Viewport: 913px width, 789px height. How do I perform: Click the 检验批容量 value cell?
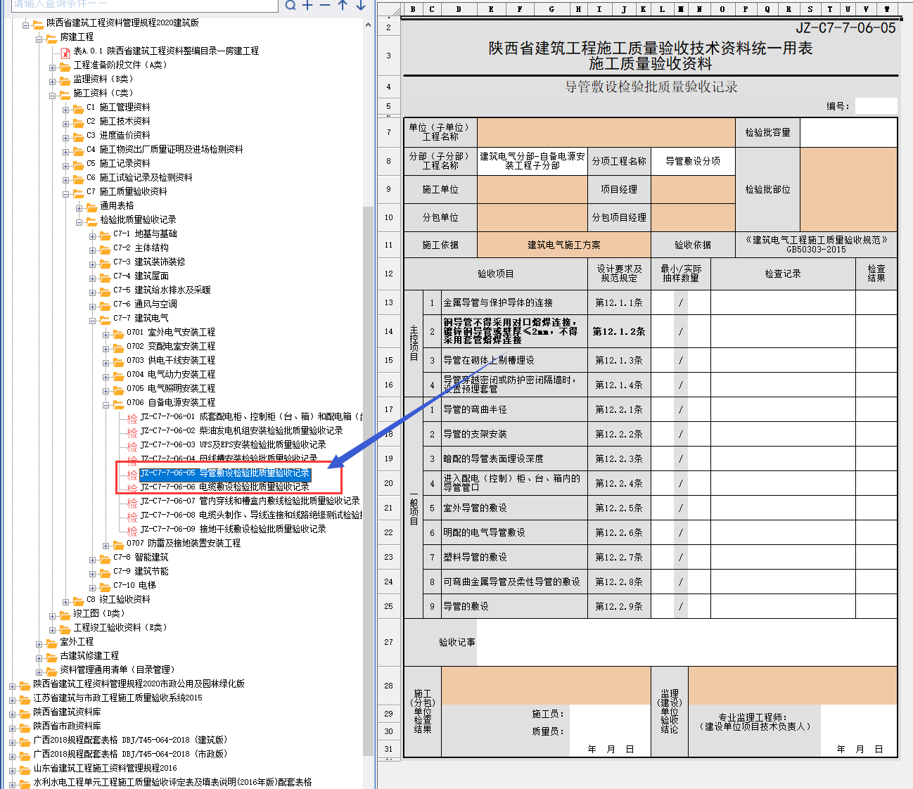point(848,132)
